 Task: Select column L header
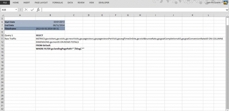[x=208, y=15]
